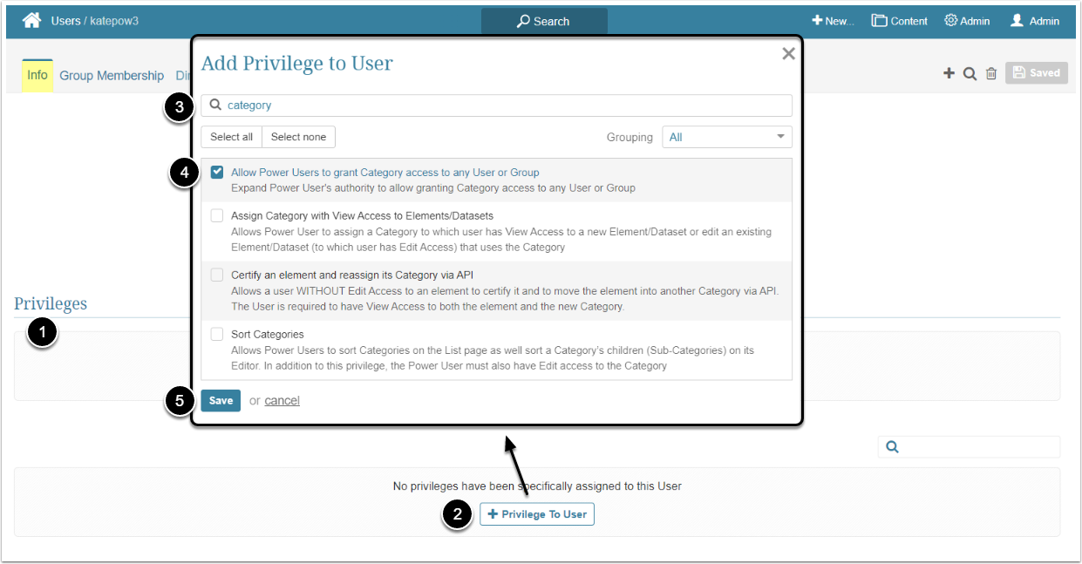This screenshot has height=564, width=1082.
Task: Open the Content menu
Action: point(900,21)
